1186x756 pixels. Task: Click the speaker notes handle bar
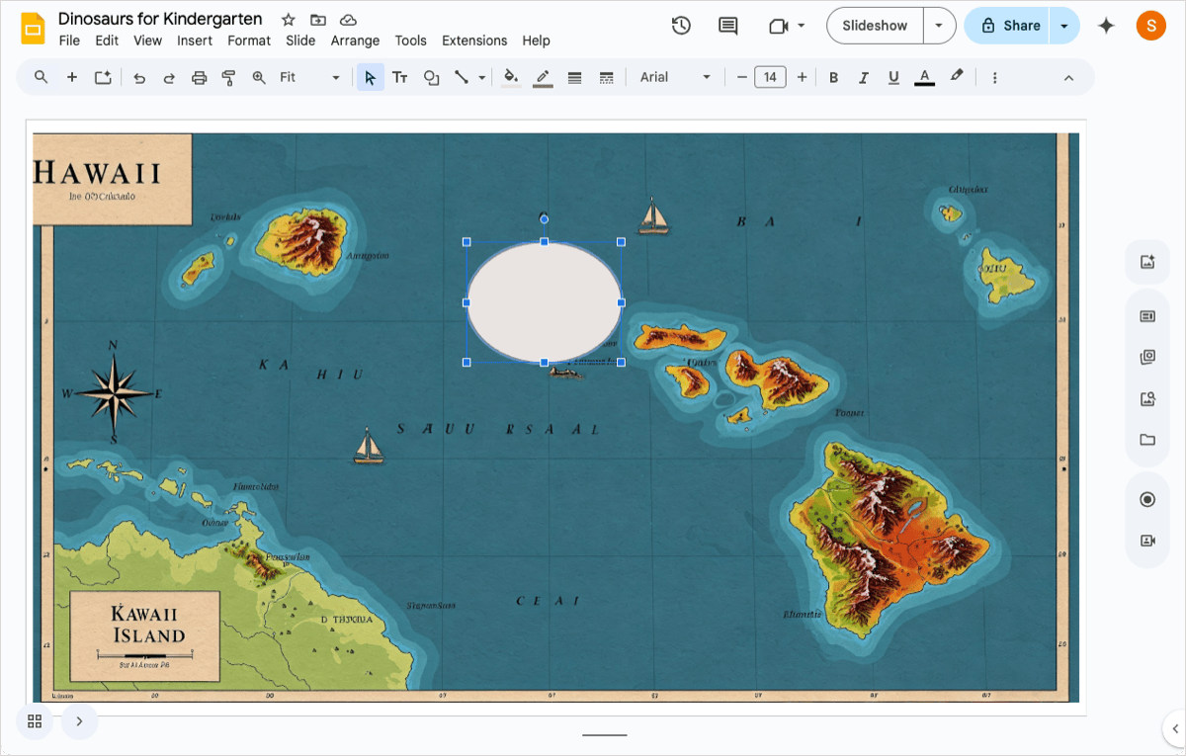pos(605,735)
